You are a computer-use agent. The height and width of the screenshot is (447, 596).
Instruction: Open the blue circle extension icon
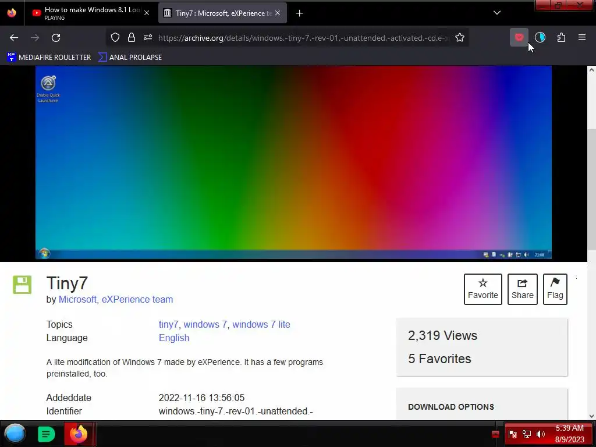(x=540, y=37)
